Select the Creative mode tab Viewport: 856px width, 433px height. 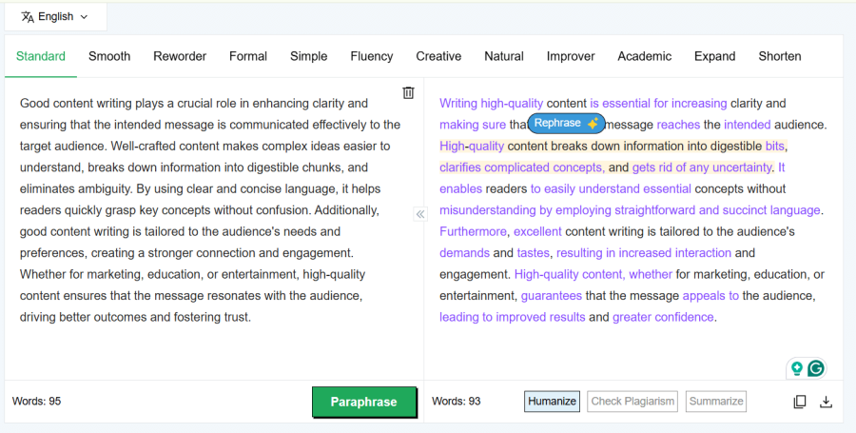tap(438, 56)
